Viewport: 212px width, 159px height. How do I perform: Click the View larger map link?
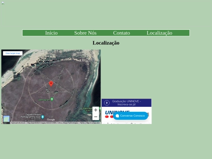coord(13,53)
